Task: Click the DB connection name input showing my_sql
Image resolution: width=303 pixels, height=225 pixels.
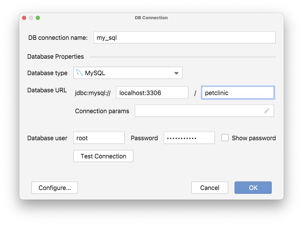Action: click(x=184, y=37)
